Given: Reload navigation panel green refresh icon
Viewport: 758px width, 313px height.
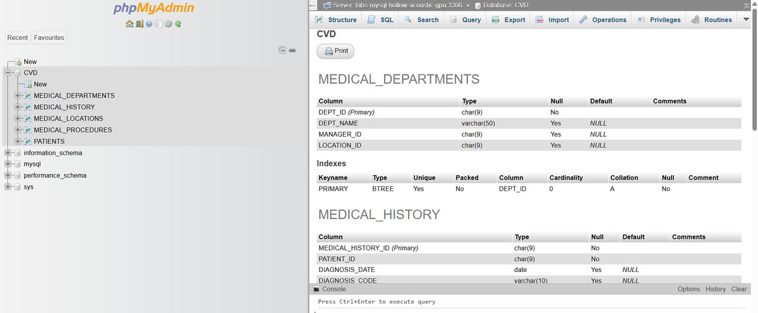Looking at the screenshot, I should coord(179,24).
